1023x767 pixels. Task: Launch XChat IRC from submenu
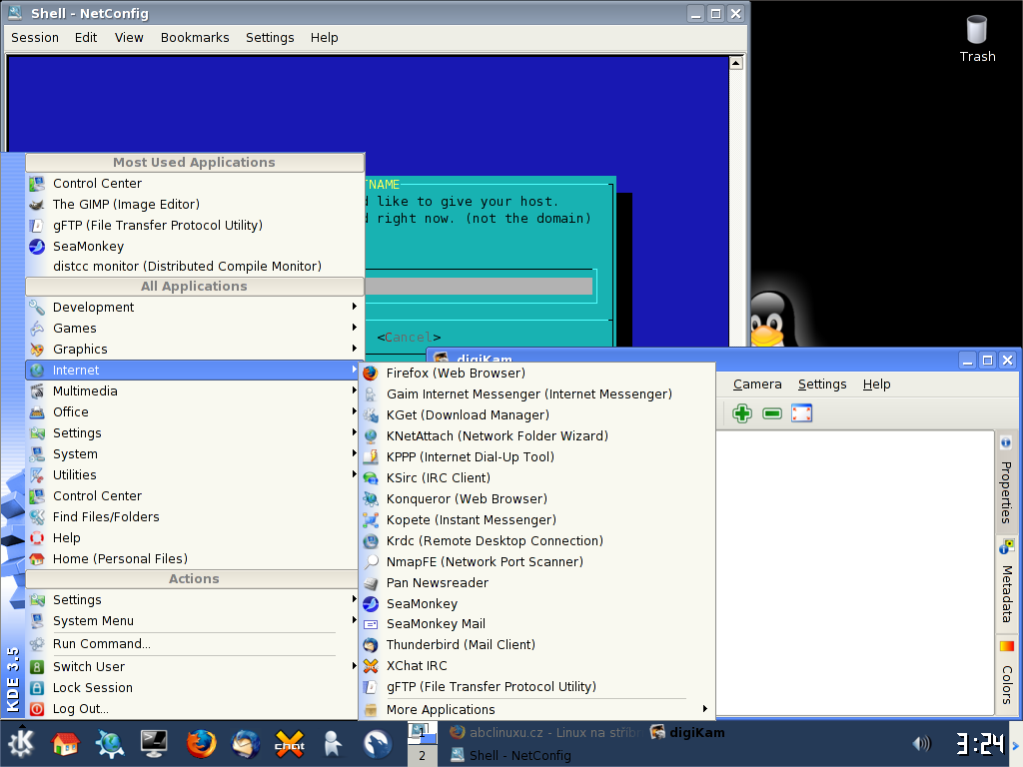tap(536, 665)
